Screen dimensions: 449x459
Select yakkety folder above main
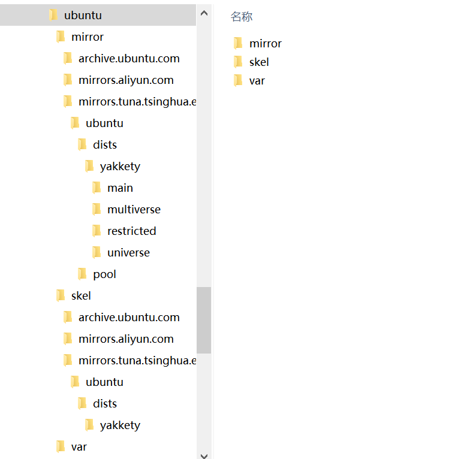(120, 166)
